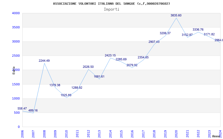Click the x-axis year 2023
Image resolution: width=223 pixels, height=139 pixels.
pyautogui.click(x=209, y=134)
